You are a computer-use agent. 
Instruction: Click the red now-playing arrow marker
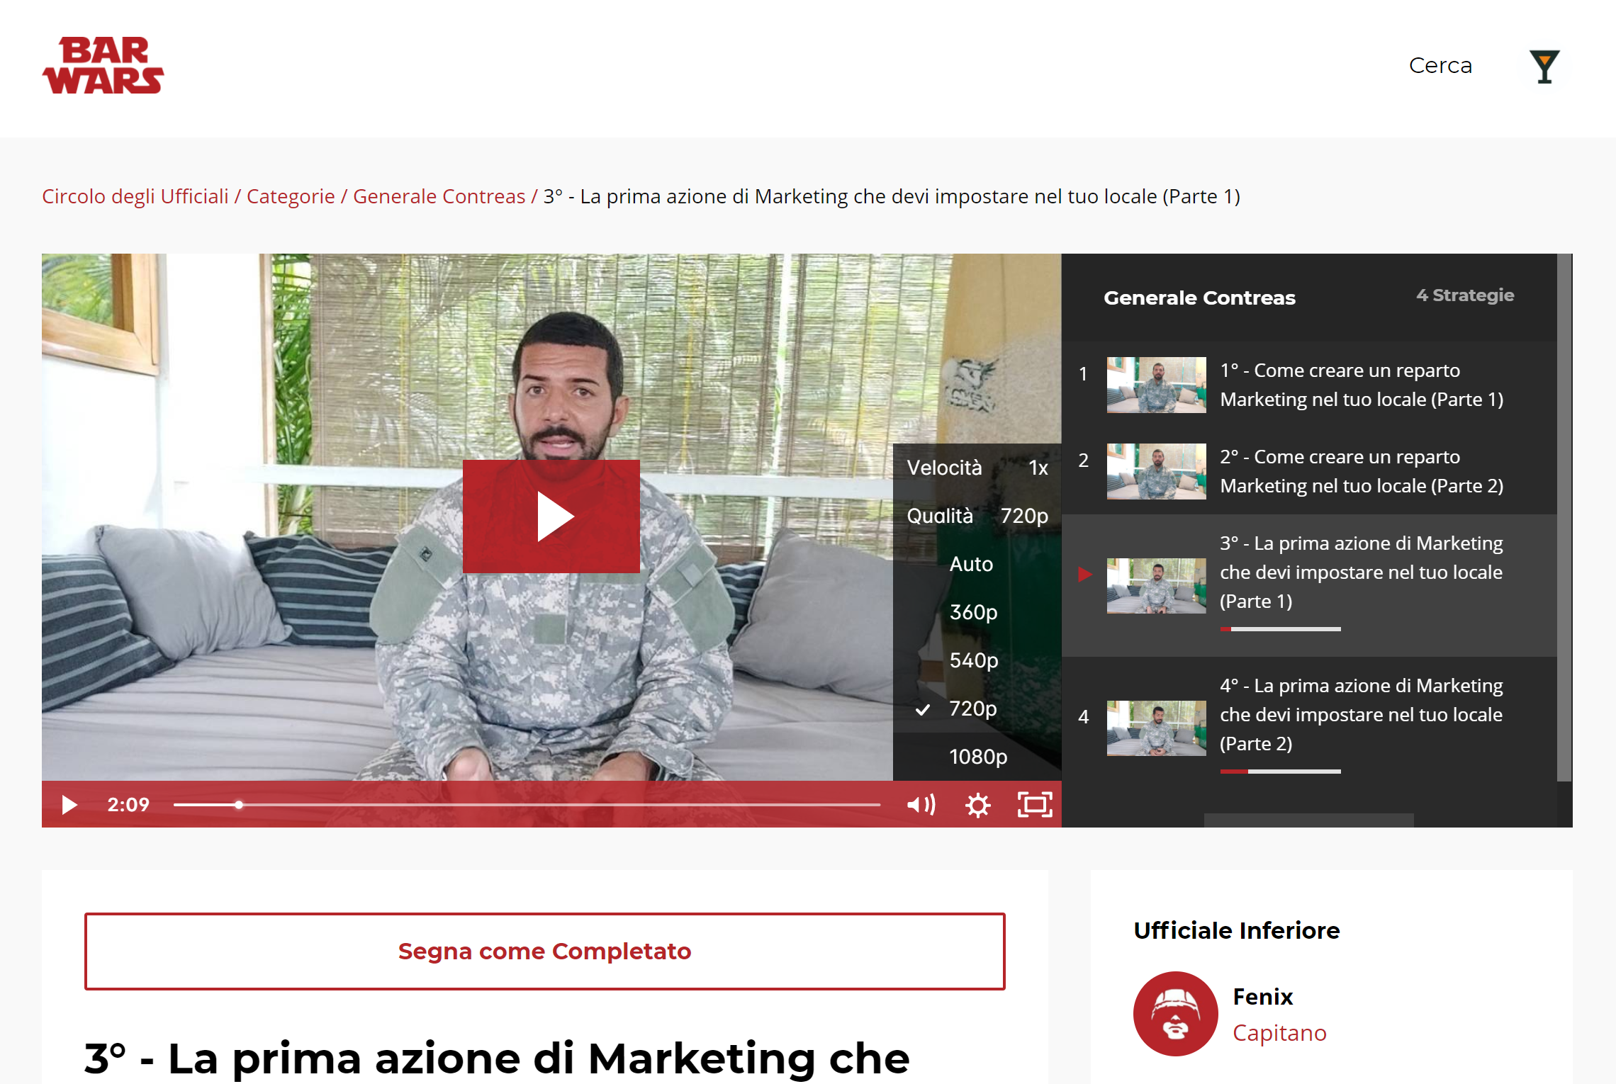1084,574
